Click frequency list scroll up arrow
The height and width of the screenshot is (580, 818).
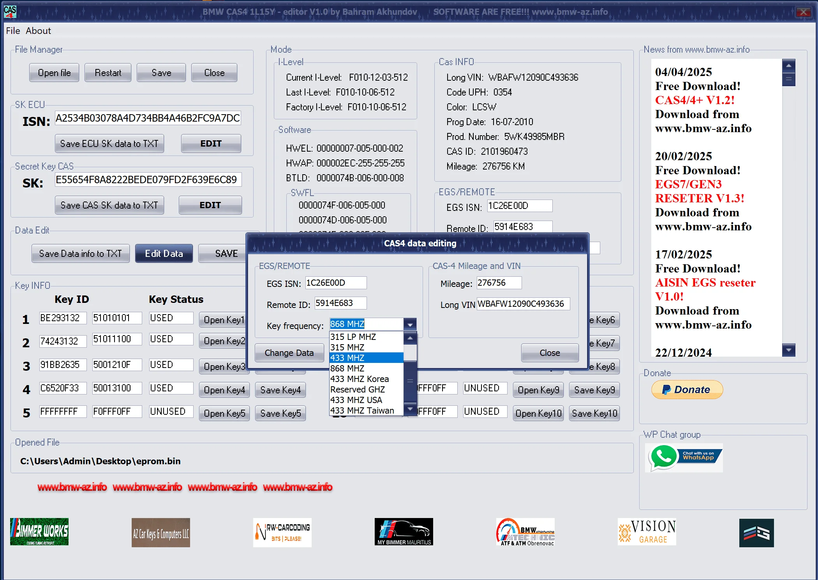pyautogui.click(x=410, y=338)
